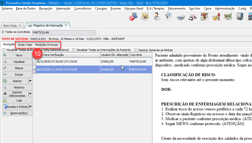Select the 07:26:00 record row

(x=67, y=62)
